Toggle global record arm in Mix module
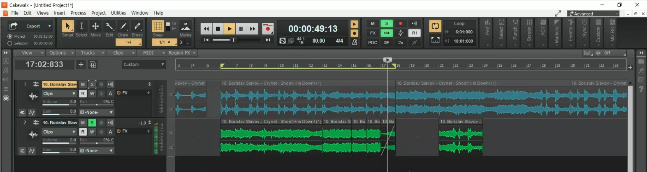Screen dimensions: 647x172 (401, 23)
